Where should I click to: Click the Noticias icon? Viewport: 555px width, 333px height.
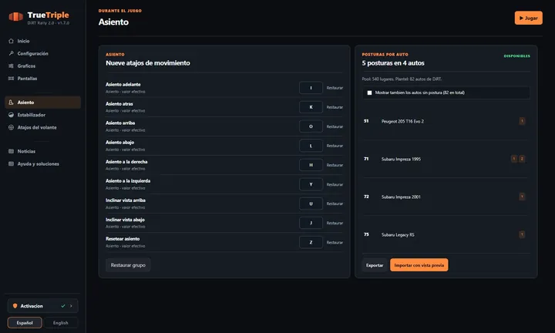(x=11, y=151)
